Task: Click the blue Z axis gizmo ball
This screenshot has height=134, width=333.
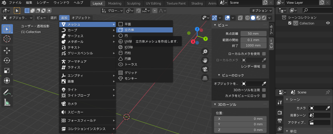Action: (197, 29)
